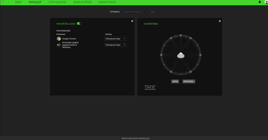The height and width of the screenshot is (140, 268).
Task: Go forward with the right arrow
Action: (8, 2)
